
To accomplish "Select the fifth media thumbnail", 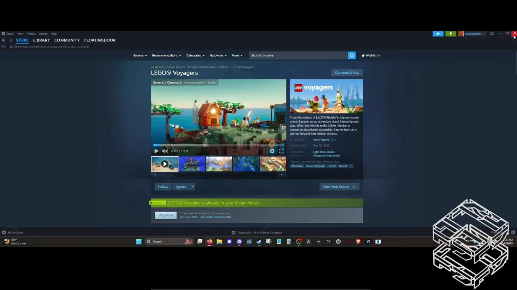I will click(273, 164).
